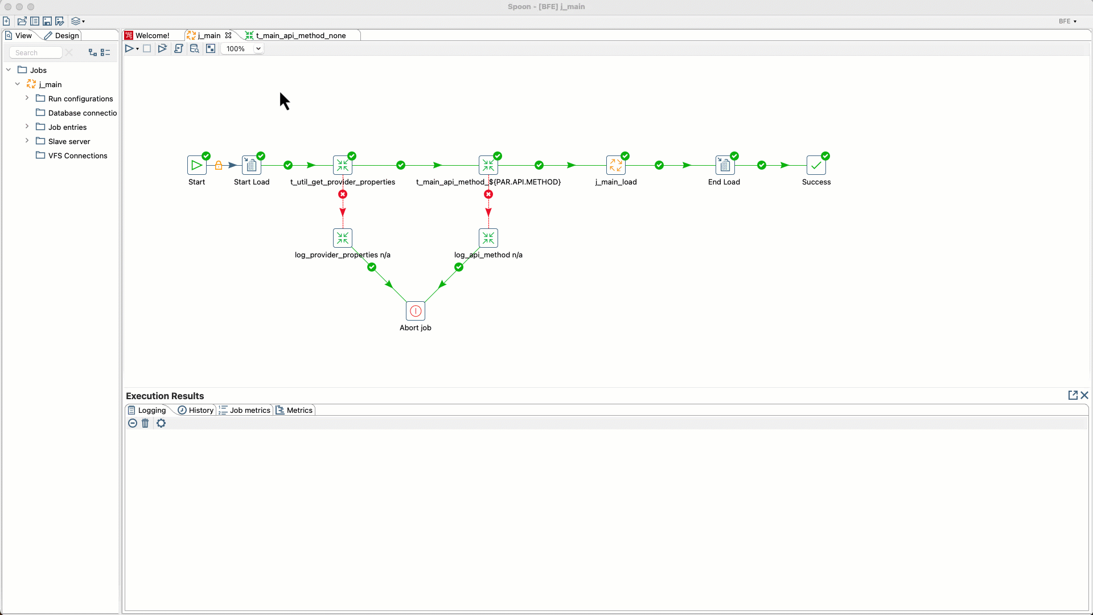The image size is (1093, 615).
Task: Click the settings gear icon in Execution Results
Action: (160, 423)
